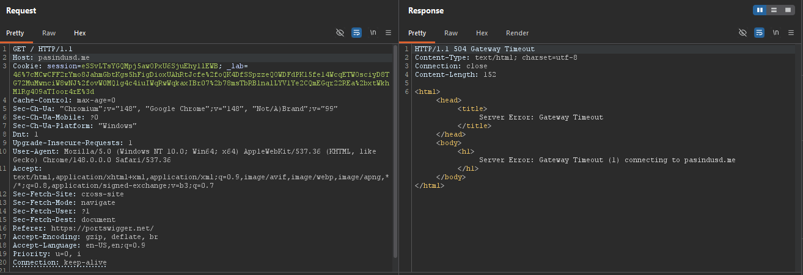Toggle word wrap icon in Response panel
Viewport: 803px width, 275px height.
[759, 32]
